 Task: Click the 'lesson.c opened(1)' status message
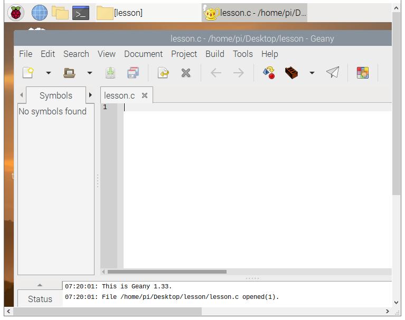(172, 297)
